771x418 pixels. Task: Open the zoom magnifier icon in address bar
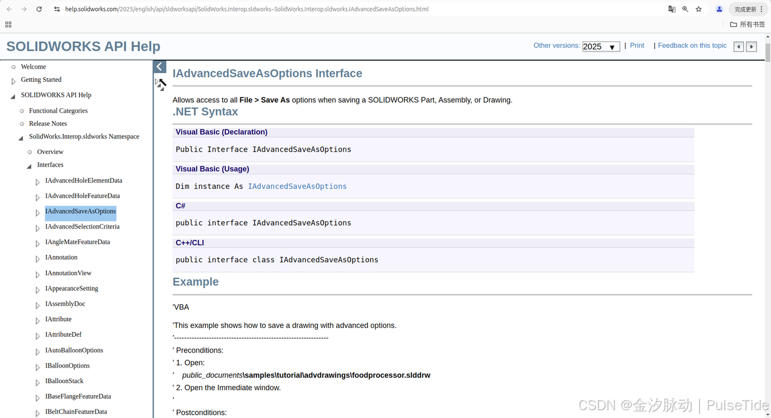[685, 9]
